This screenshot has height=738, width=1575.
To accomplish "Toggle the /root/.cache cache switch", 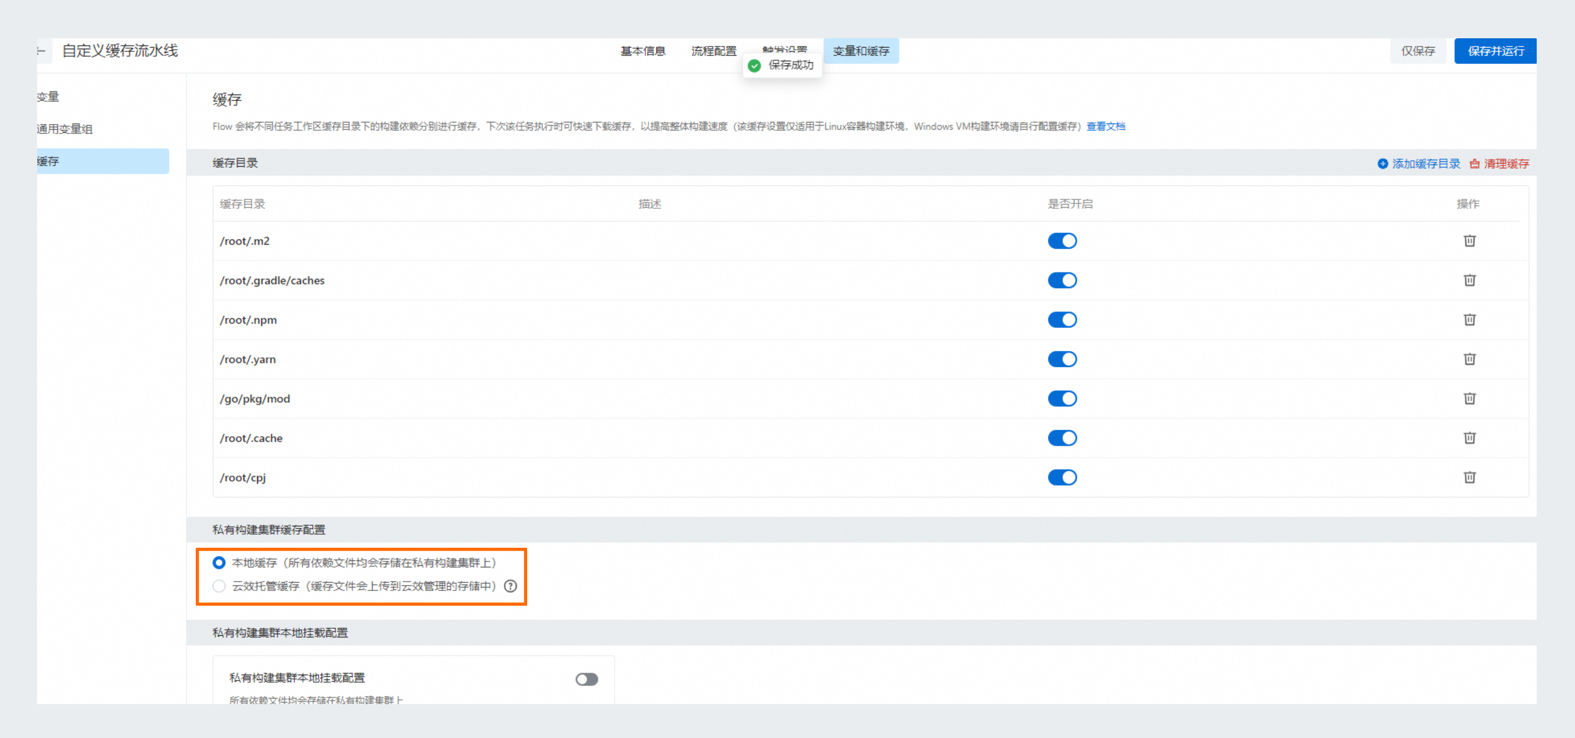I will (x=1062, y=438).
